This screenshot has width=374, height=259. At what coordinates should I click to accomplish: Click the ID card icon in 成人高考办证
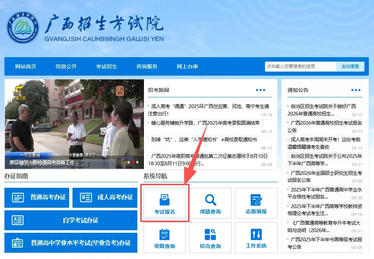coord(86,197)
